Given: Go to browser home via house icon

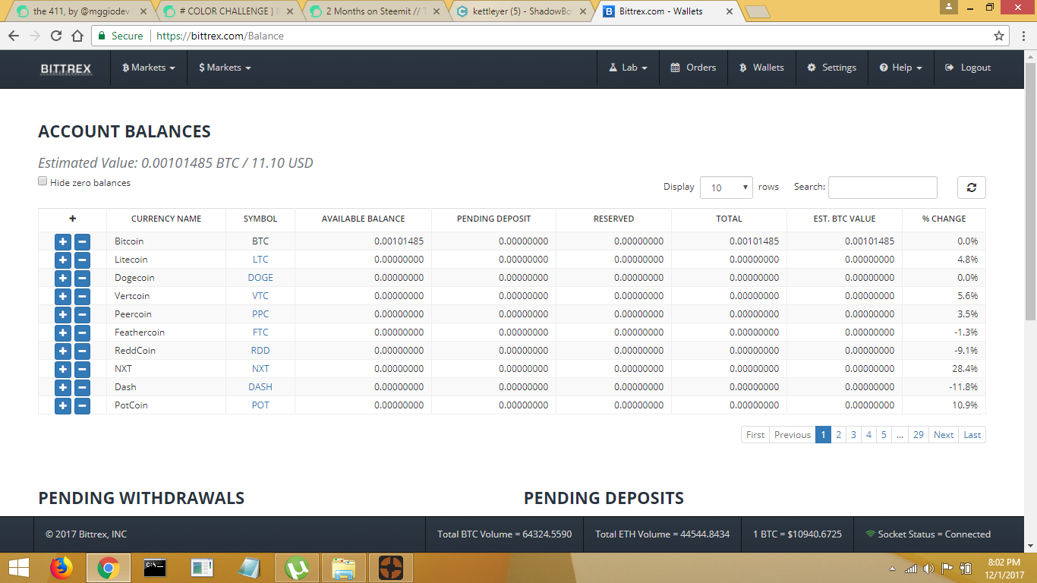Looking at the screenshot, I should 77,36.
